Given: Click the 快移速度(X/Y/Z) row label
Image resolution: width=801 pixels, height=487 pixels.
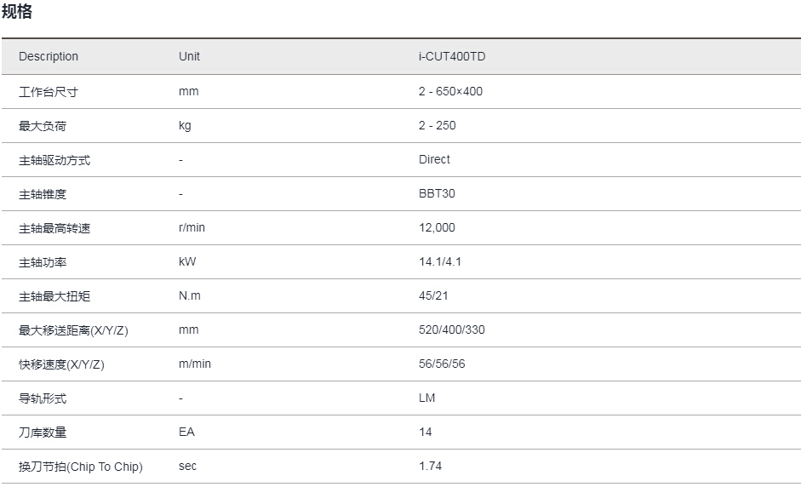Looking at the screenshot, I should tap(61, 364).
